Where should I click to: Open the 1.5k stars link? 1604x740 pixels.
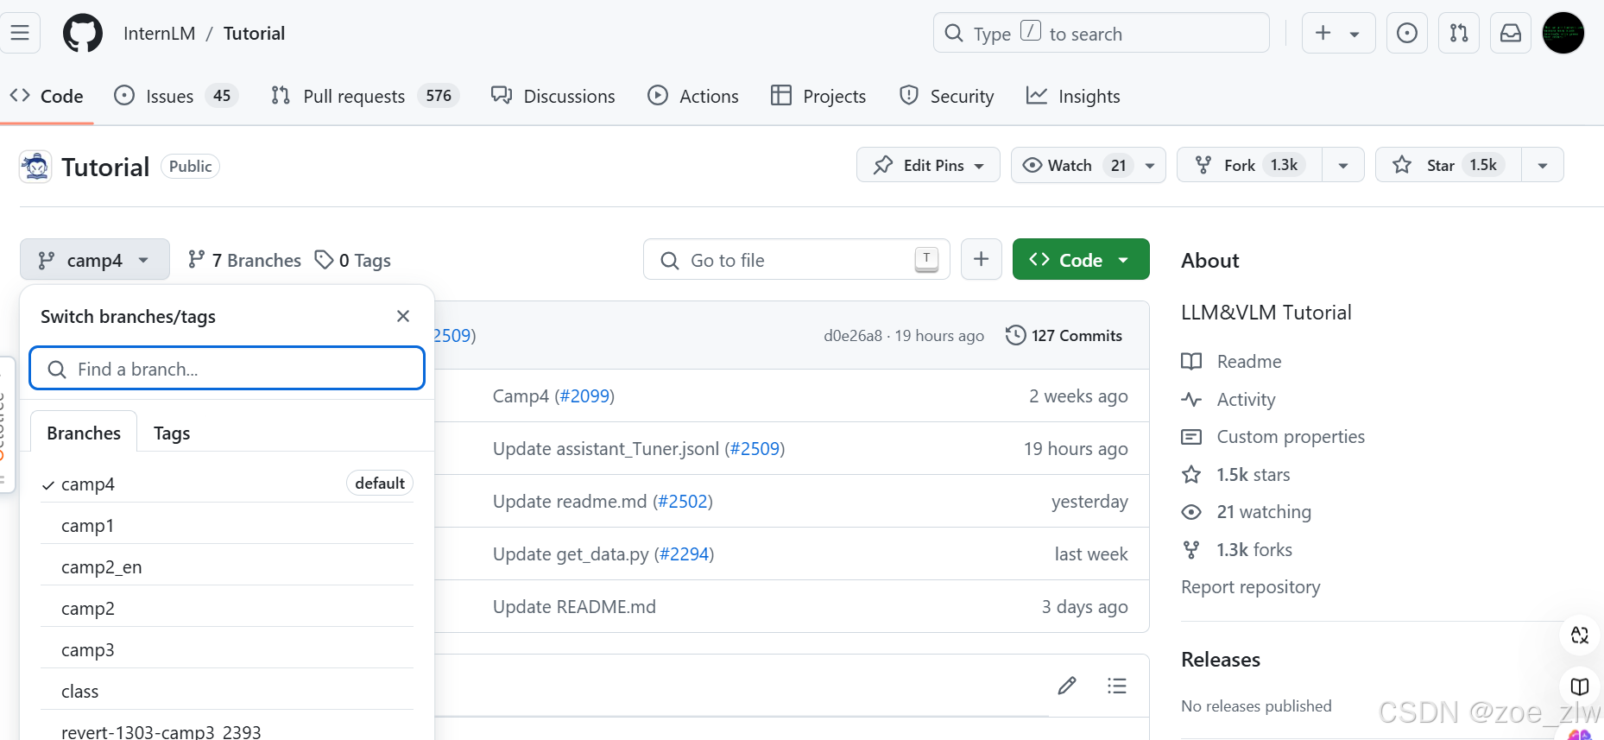[1236, 474]
